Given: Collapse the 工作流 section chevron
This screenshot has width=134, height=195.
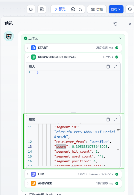Looking at the screenshot, I should pos(120,38).
